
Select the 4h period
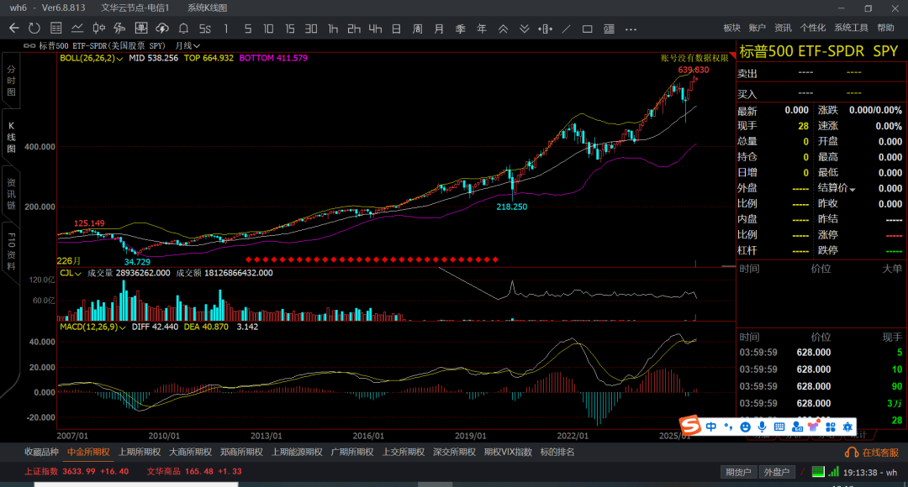375,29
